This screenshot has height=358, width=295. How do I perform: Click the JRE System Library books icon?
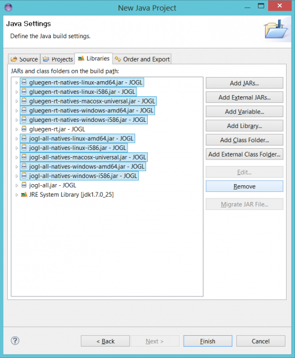(24, 194)
